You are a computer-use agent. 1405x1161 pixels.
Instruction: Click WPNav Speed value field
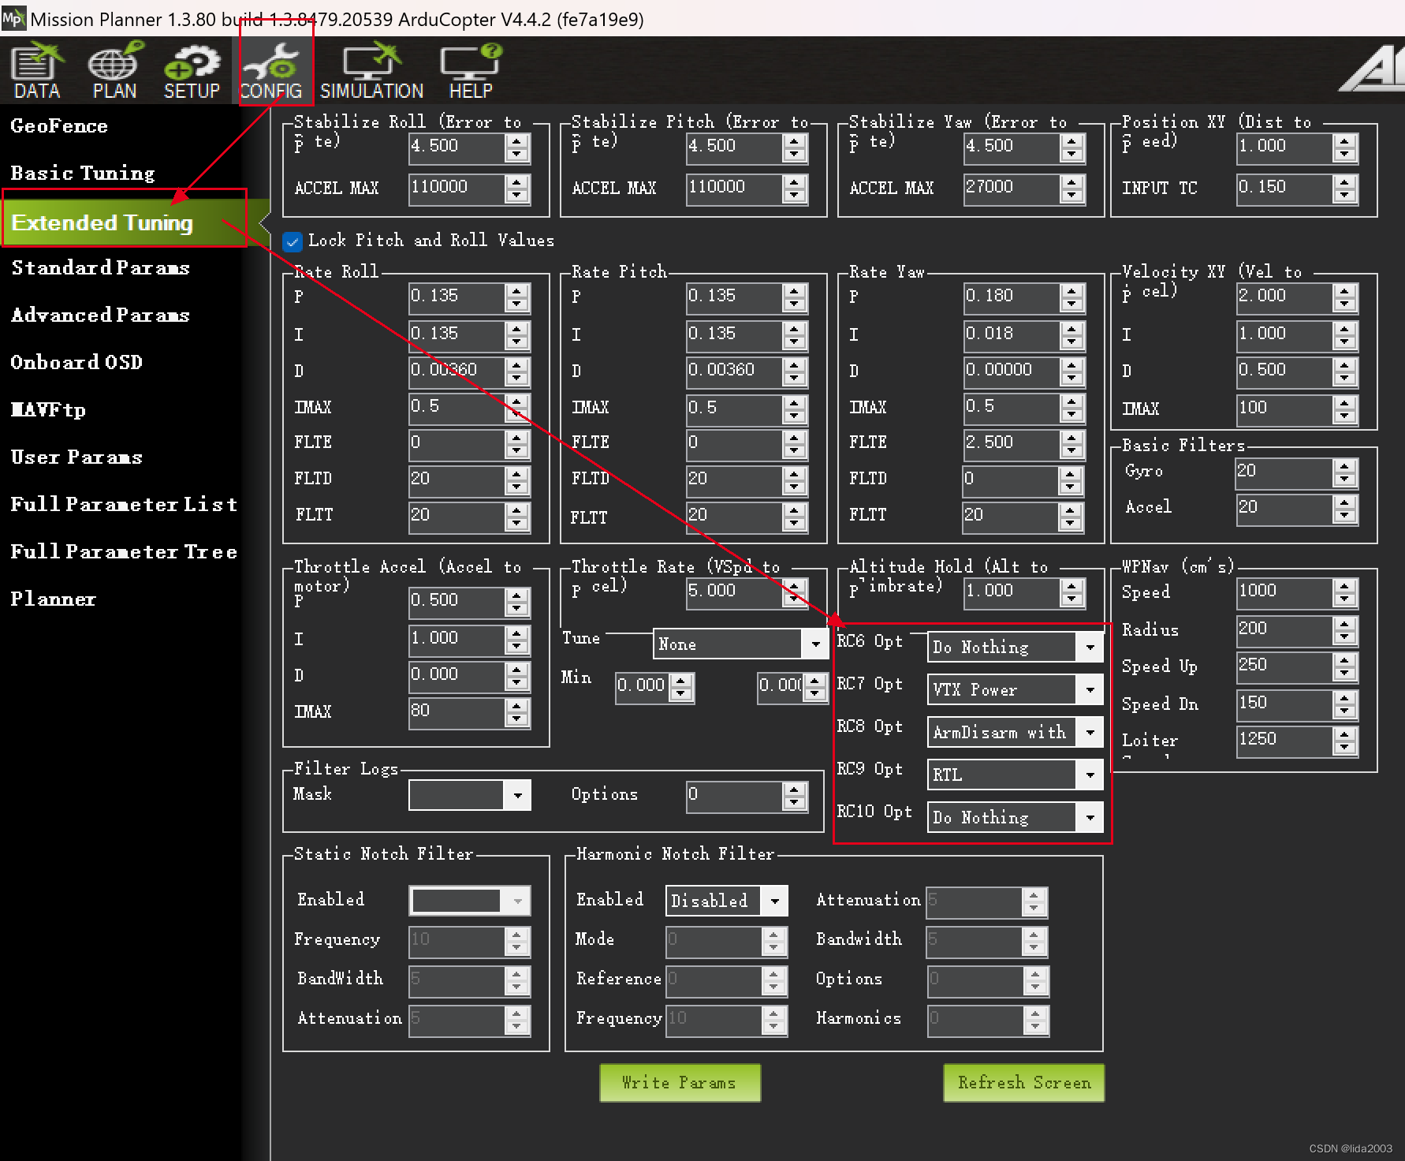(1284, 592)
